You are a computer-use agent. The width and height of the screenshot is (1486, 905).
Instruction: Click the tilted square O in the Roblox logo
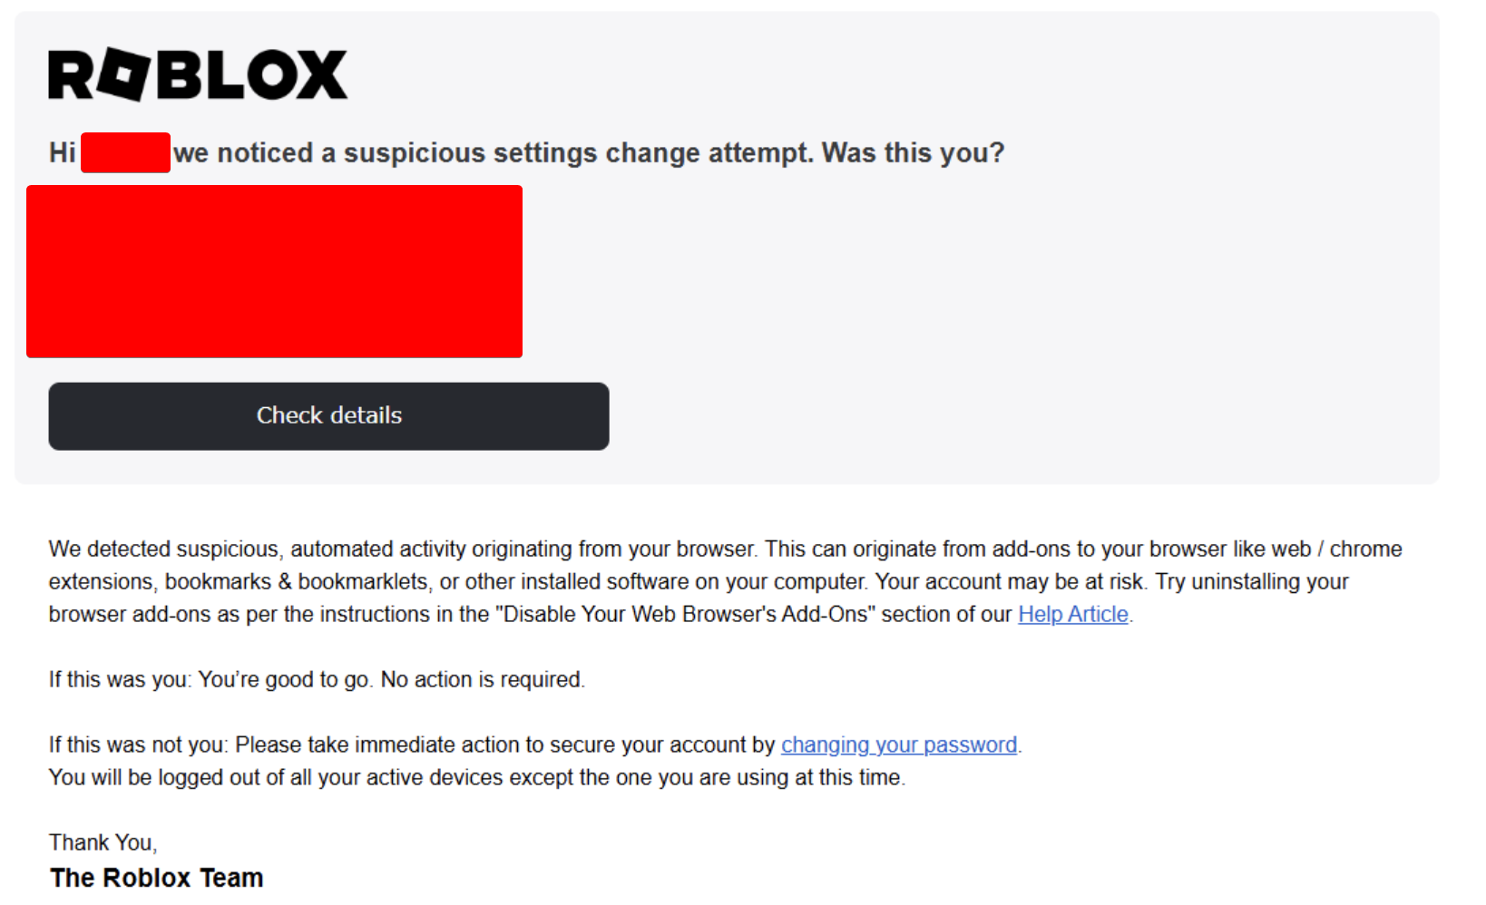[x=122, y=74]
